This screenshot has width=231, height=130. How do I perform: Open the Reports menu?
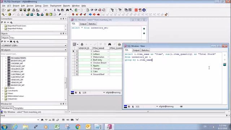[x=66, y=6]
